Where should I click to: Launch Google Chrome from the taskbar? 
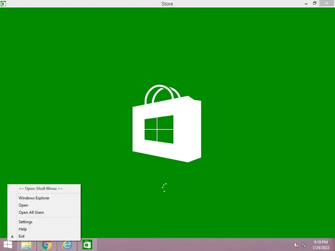pyautogui.click(x=47, y=245)
